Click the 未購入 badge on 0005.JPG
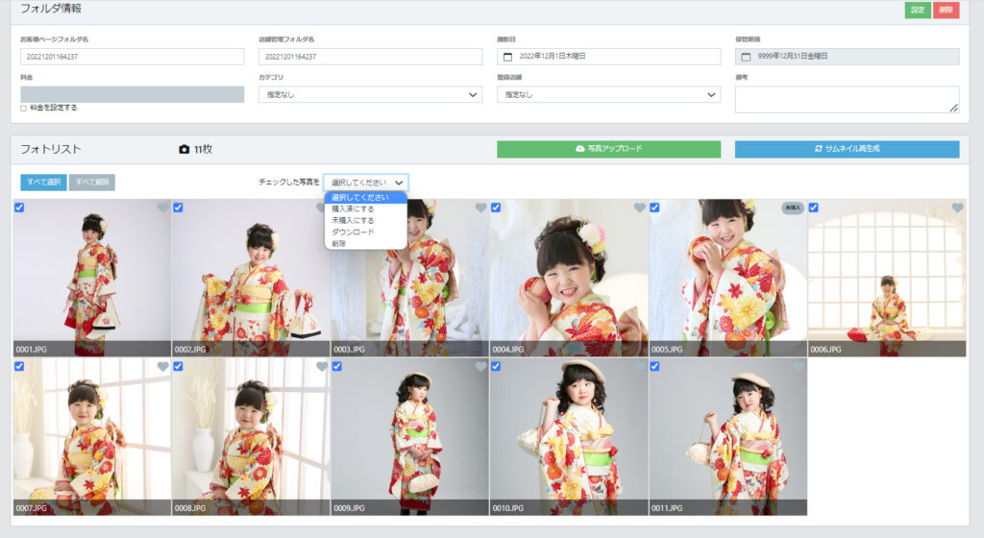This screenshot has width=984, height=538. tap(792, 208)
